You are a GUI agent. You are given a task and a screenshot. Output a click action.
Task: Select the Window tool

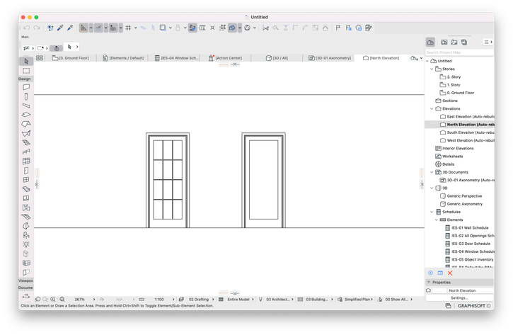click(26, 180)
